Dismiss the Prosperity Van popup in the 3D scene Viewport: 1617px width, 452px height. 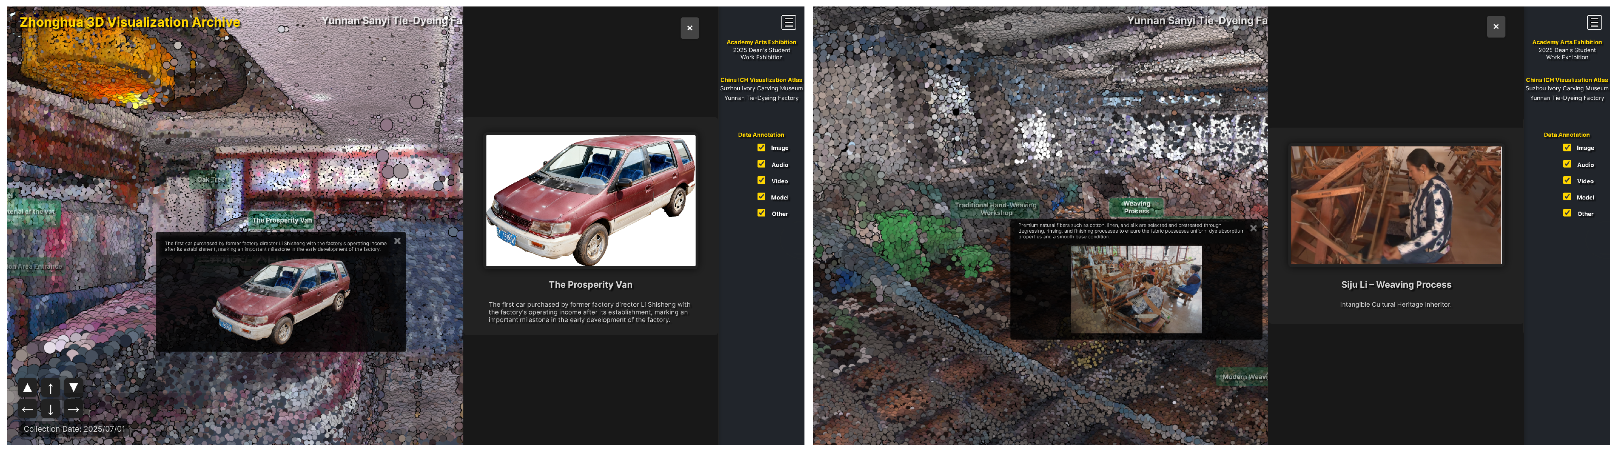[397, 241]
